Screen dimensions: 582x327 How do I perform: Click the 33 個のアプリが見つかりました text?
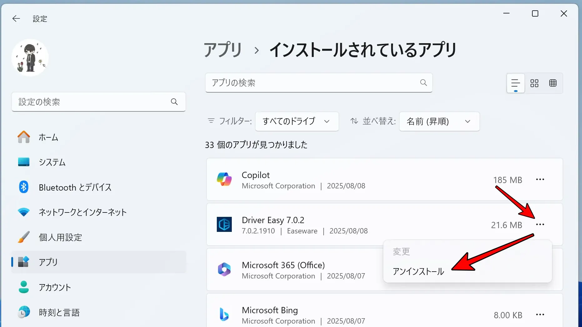pos(256,145)
